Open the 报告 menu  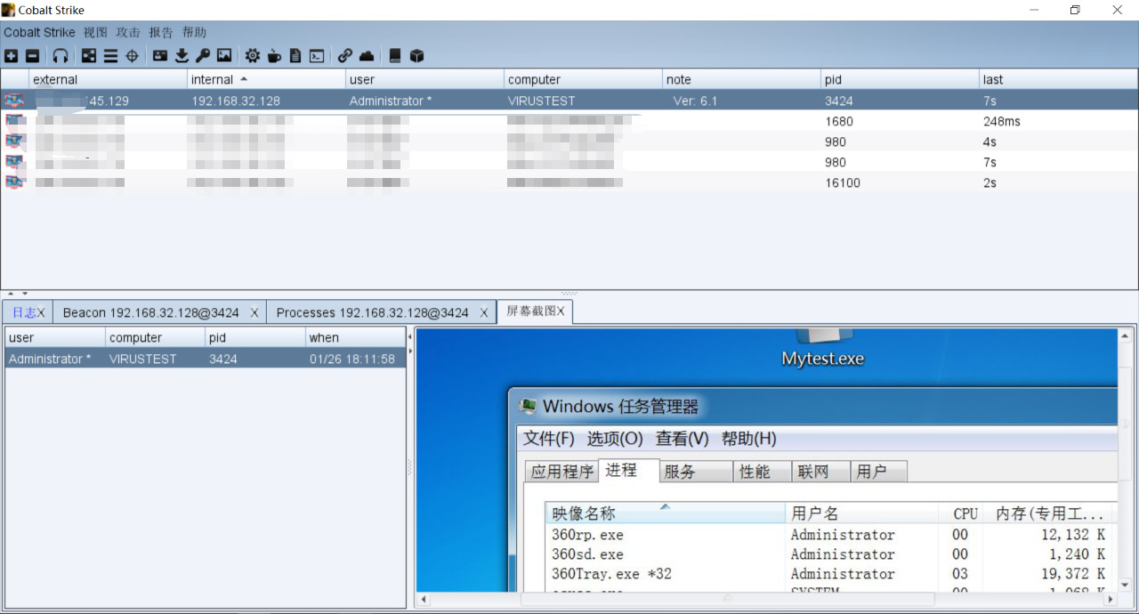click(161, 32)
